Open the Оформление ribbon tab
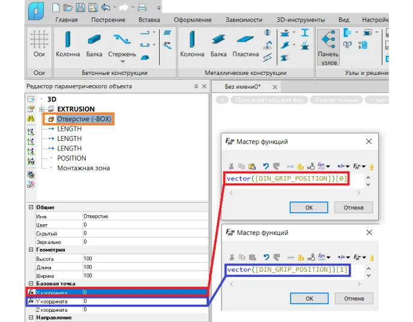This screenshot has height=322, width=413. [193, 20]
